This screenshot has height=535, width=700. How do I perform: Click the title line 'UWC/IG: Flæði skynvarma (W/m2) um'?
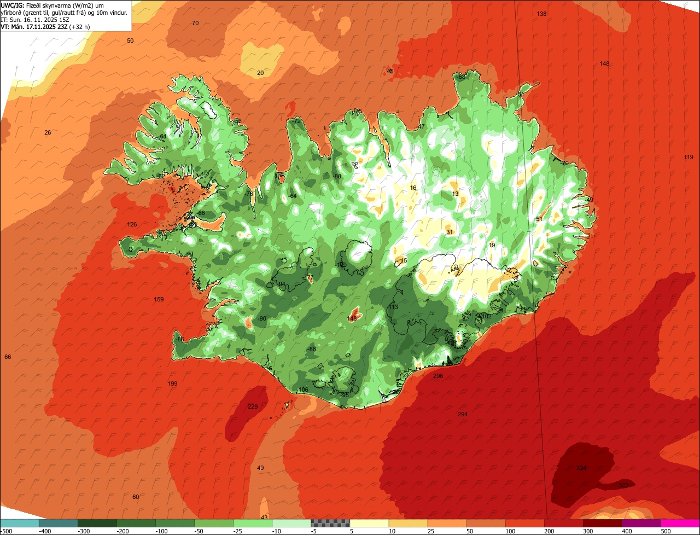pos(52,5)
